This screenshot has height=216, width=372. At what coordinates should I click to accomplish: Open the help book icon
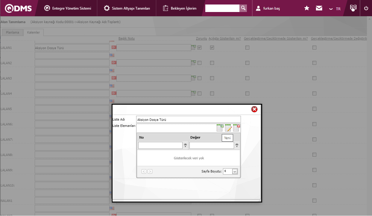353,8
